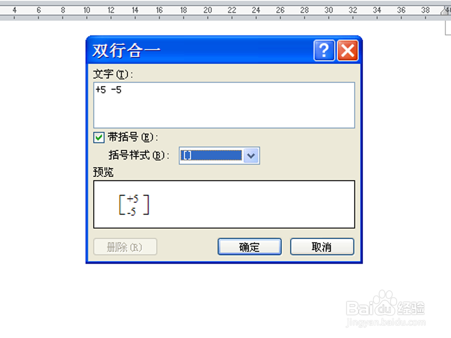The height and width of the screenshot is (338, 451).
Task: Click the help question mark button
Action: click(324, 51)
